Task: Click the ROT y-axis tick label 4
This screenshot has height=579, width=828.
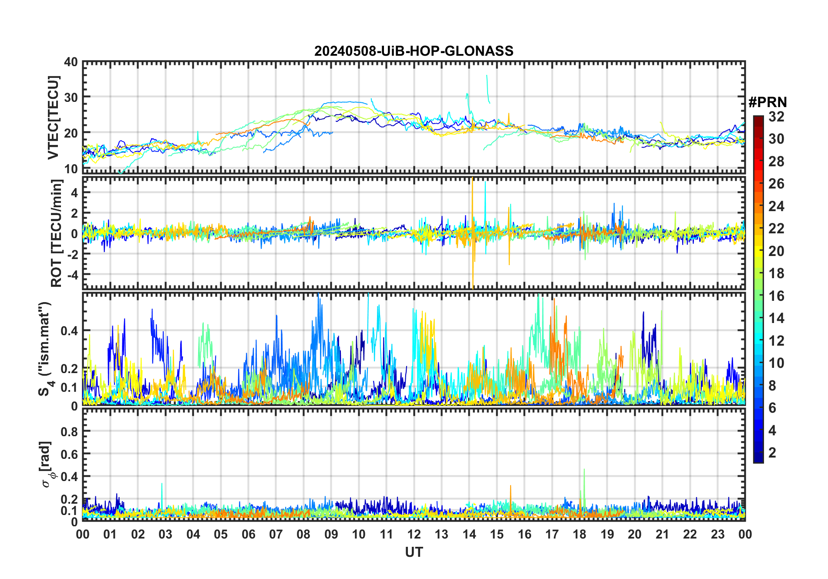Action: tap(74, 192)
